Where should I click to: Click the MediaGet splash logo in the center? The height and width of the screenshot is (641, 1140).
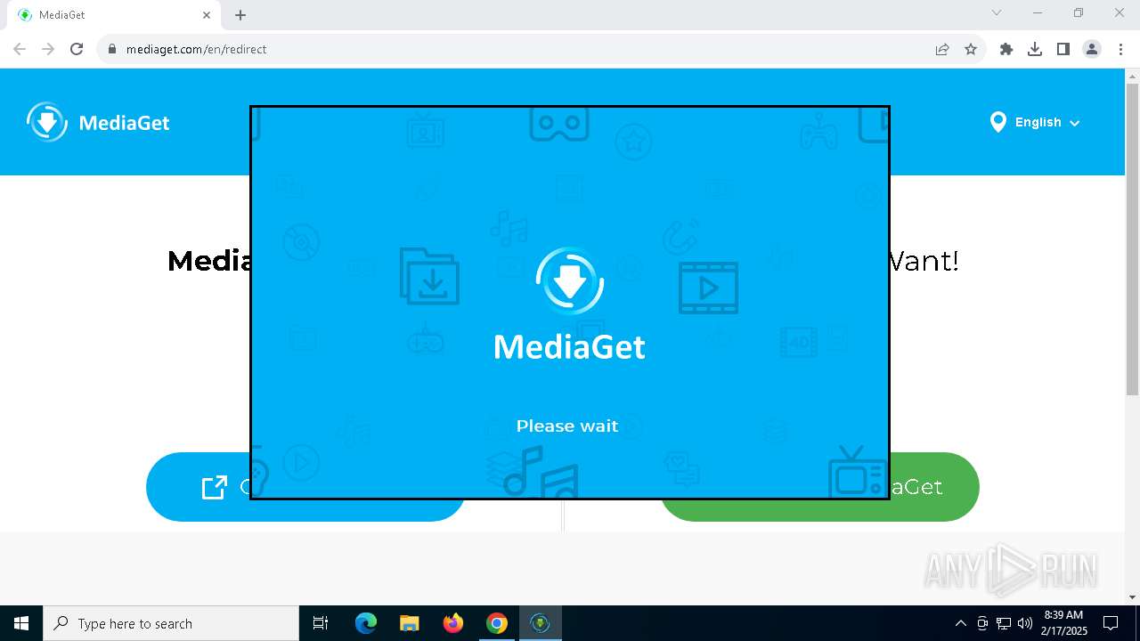[x=570, y=304]
